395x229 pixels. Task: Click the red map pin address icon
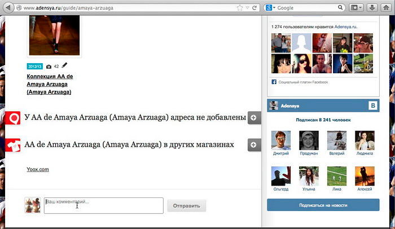[13, 118]
